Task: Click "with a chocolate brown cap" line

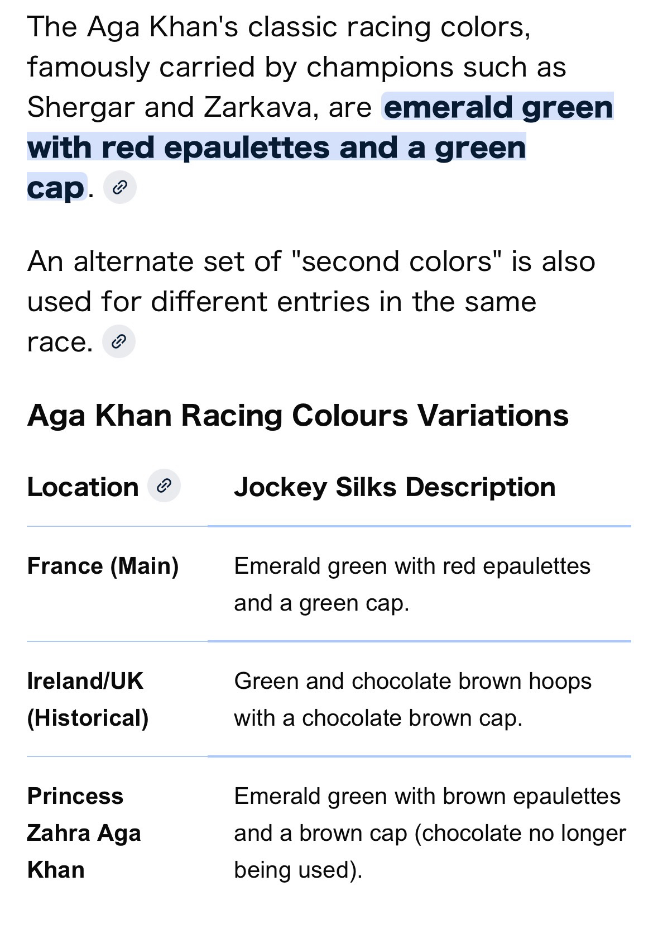Action: pos(378,718)
